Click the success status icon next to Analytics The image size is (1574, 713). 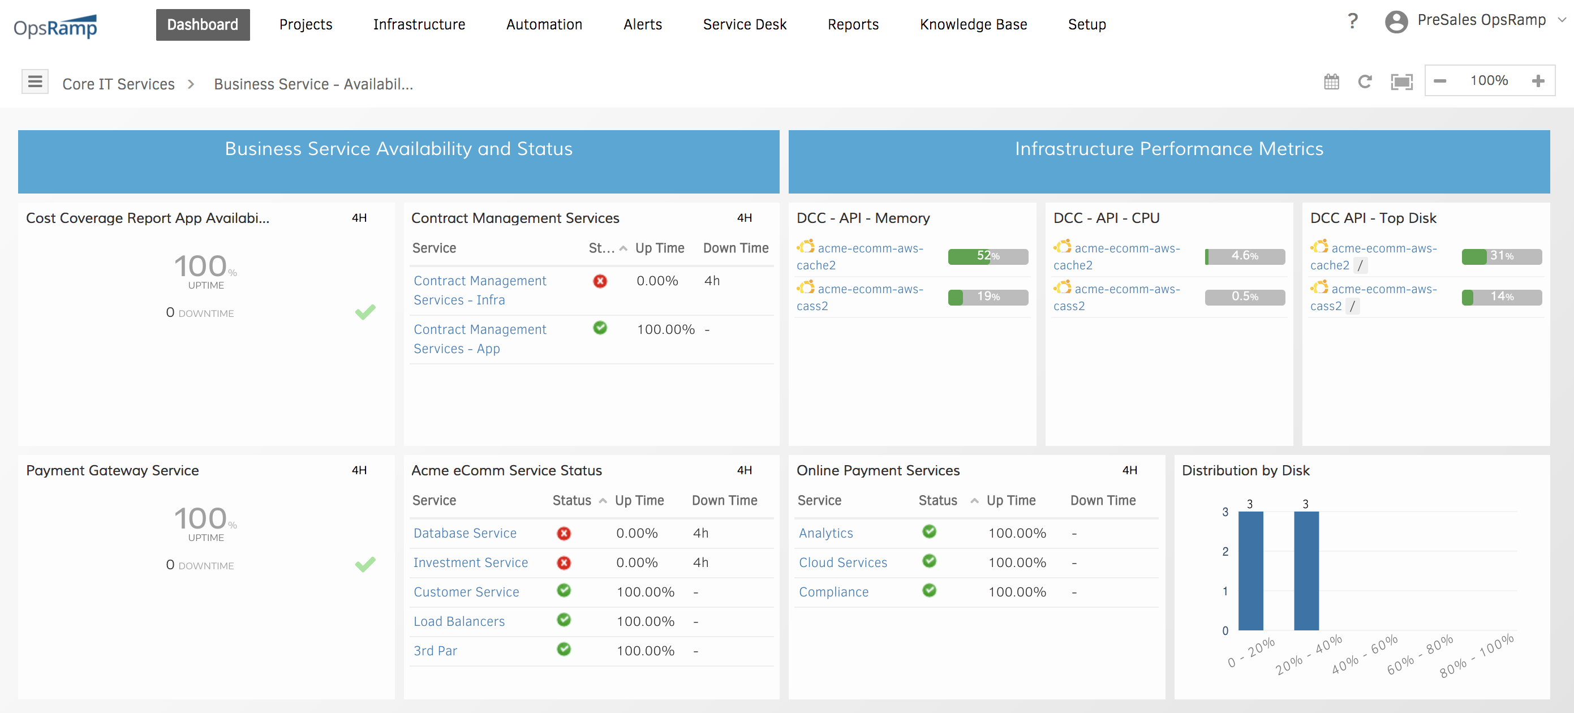pyautogui.click(x=929, y=531)
